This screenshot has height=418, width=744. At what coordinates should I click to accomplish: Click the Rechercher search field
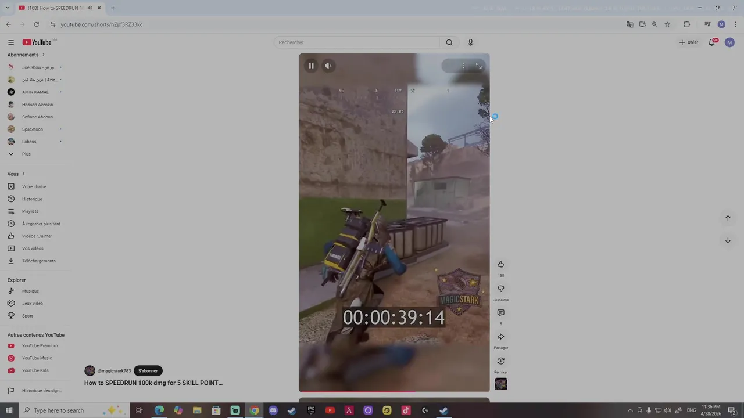[356, 42]
